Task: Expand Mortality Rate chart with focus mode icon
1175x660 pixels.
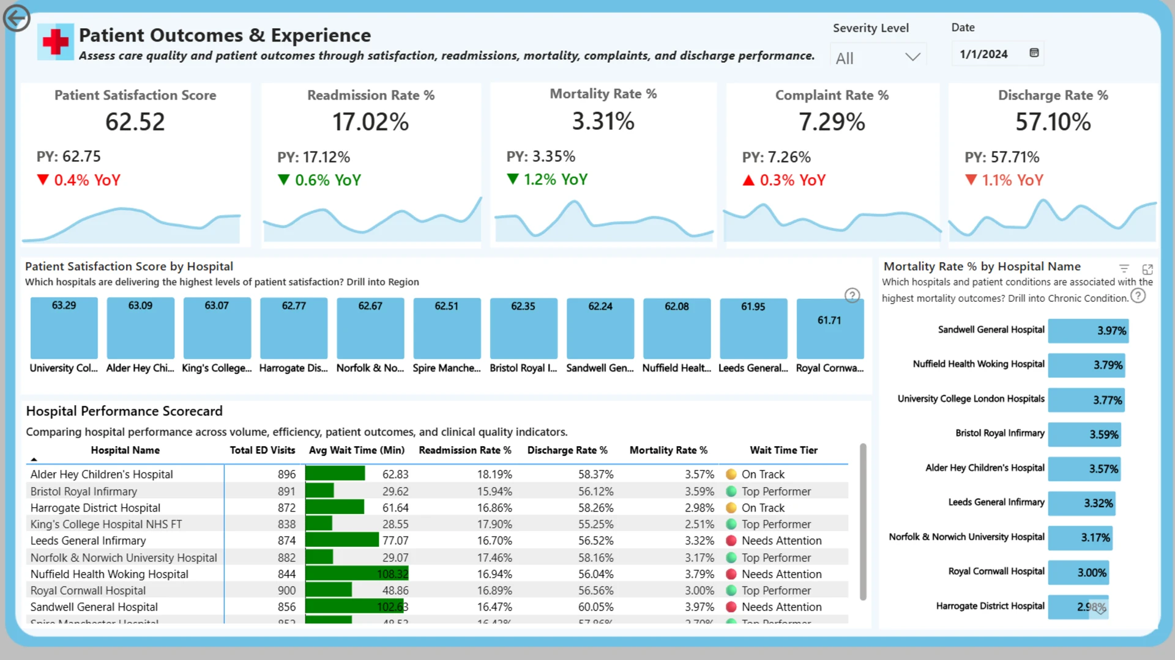Action: (1147, 269)
